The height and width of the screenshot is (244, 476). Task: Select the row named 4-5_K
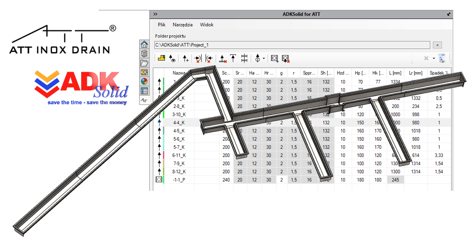click(x=302, y=131)
